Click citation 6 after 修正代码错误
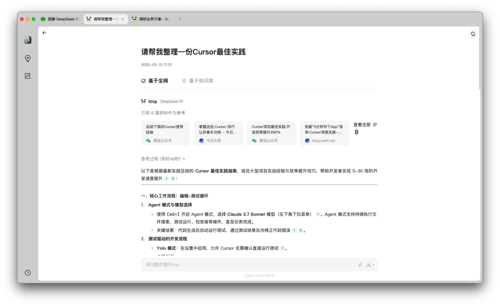500x306 pixels. (300, 230)
